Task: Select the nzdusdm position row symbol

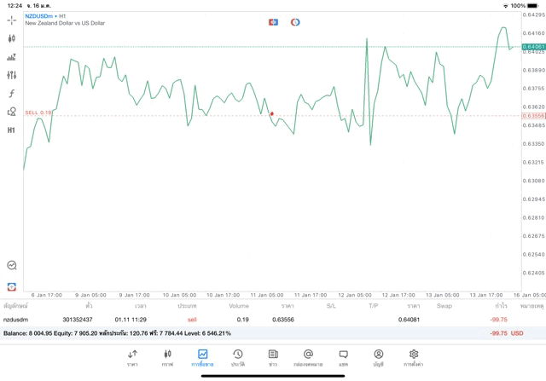Action: (15, 320)
